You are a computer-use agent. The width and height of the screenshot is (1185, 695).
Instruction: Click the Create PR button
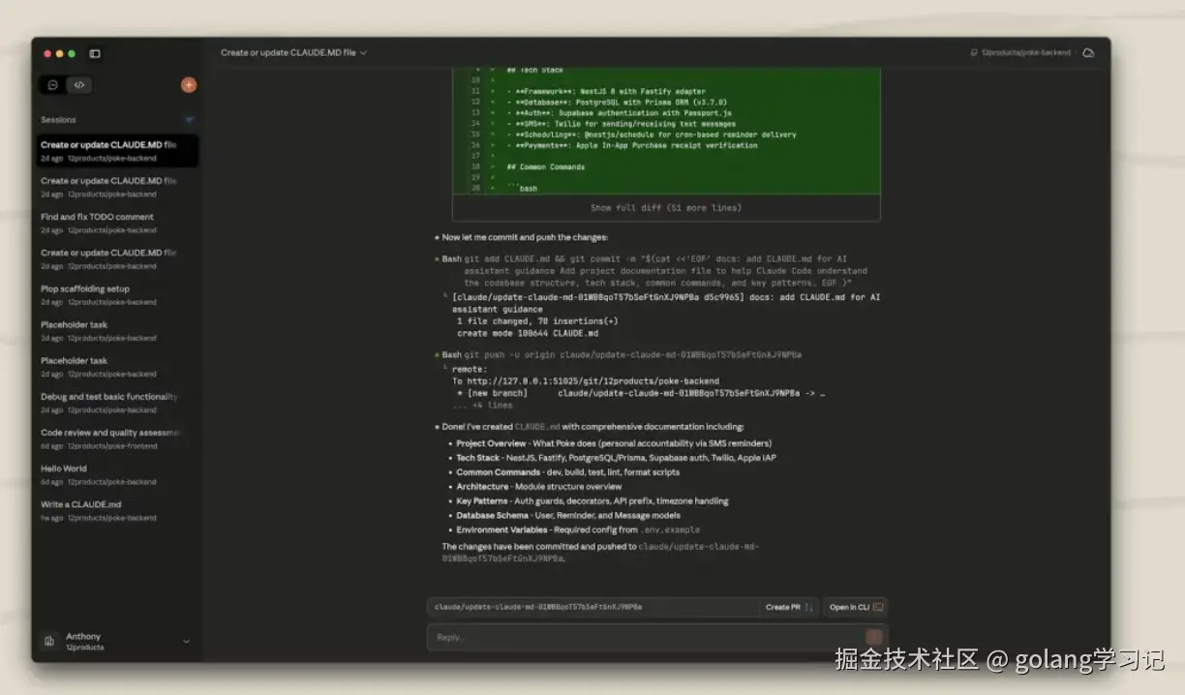789,607
